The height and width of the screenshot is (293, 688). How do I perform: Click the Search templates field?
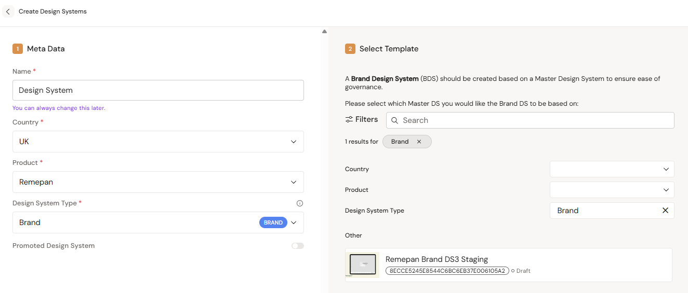pos(535,120)
